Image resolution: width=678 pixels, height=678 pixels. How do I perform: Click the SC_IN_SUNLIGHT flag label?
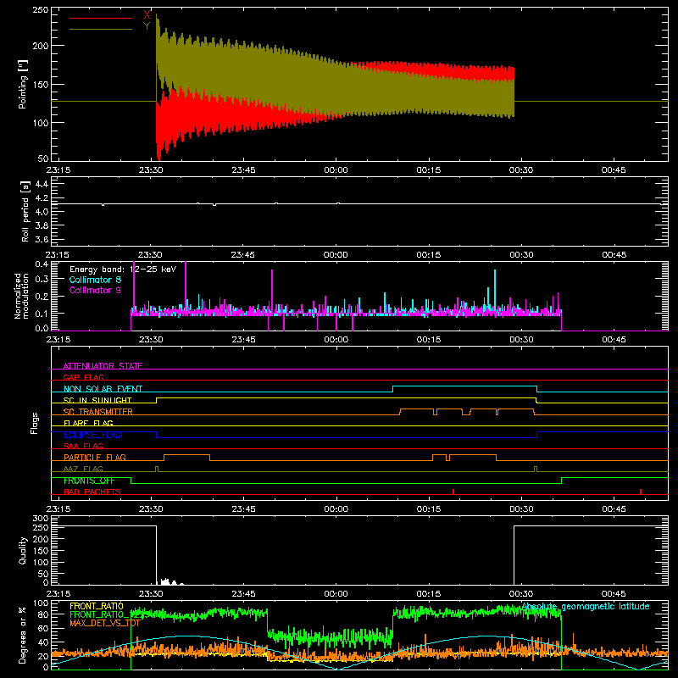tap(97, 400)
